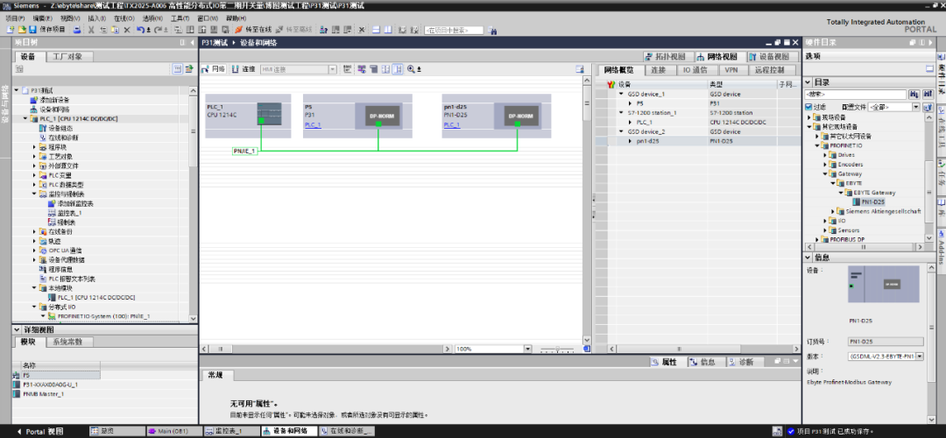Click search-up icon in hardware catalog
This screenshot has height=438, width=946.
click(928, 95)
